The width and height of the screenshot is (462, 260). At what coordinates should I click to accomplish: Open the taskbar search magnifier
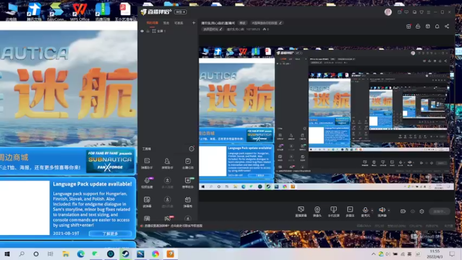click(21, 254)
